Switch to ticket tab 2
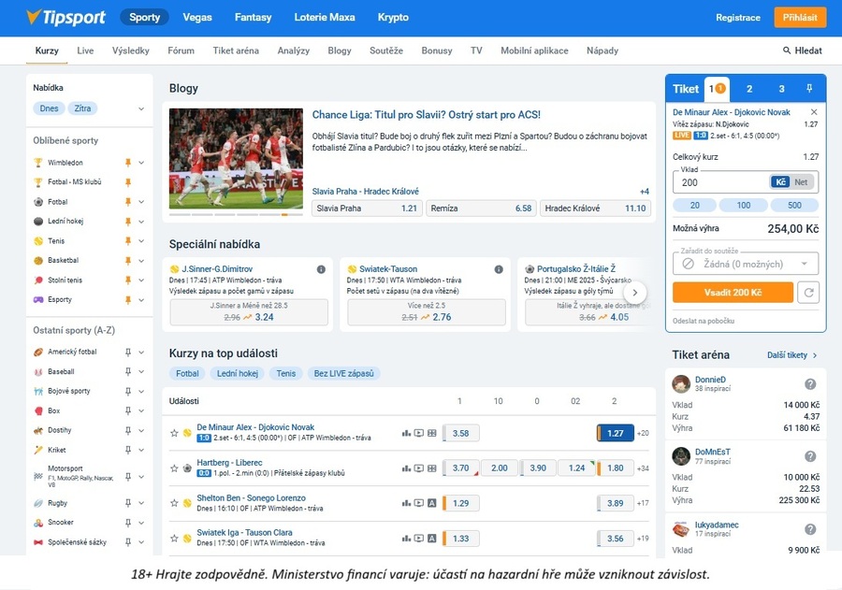Image resolution: width=842 pixels, height=590 pixels. pyautogui.click(x=749, y=89)
